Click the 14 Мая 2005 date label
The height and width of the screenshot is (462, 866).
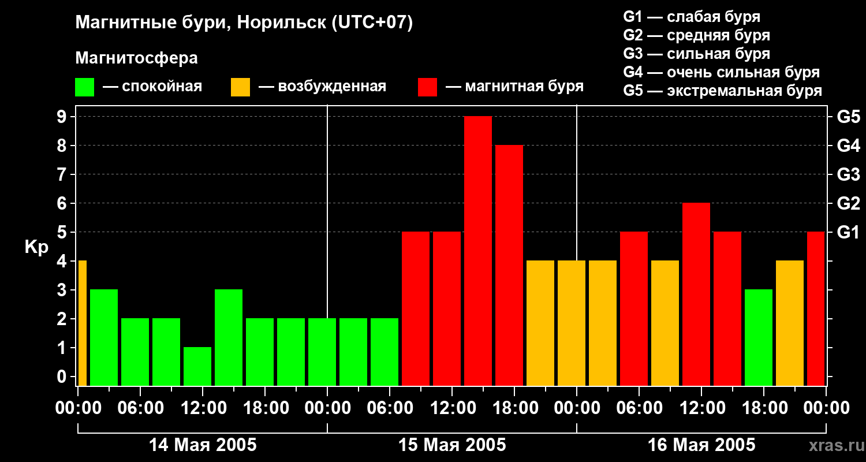(x=203, y=445)
